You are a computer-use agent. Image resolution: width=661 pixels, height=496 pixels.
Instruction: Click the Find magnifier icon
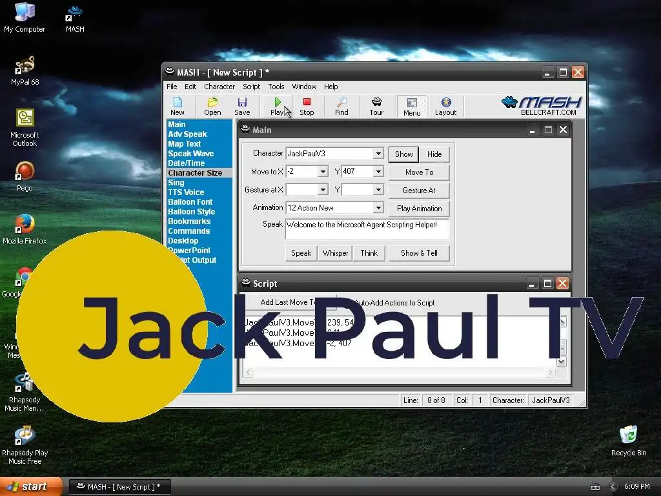point(341,107)
